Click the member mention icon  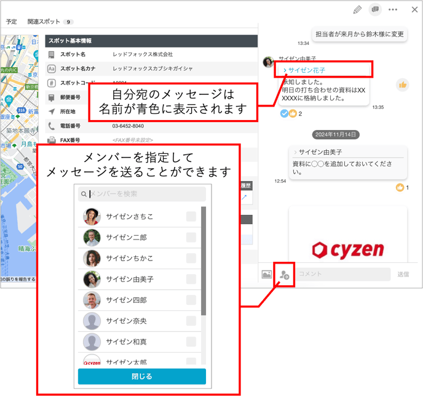(284, 275)
